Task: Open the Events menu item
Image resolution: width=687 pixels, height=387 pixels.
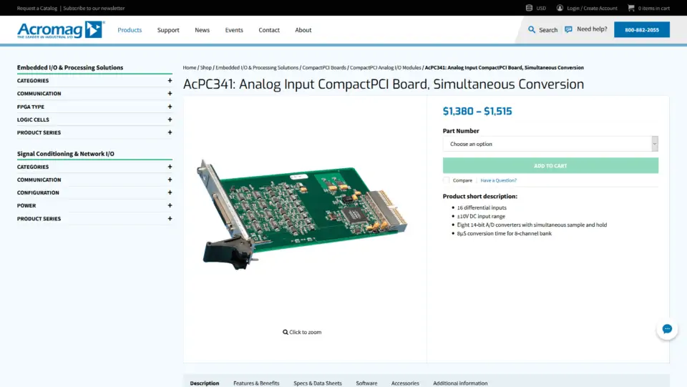Action: (234, 30)
